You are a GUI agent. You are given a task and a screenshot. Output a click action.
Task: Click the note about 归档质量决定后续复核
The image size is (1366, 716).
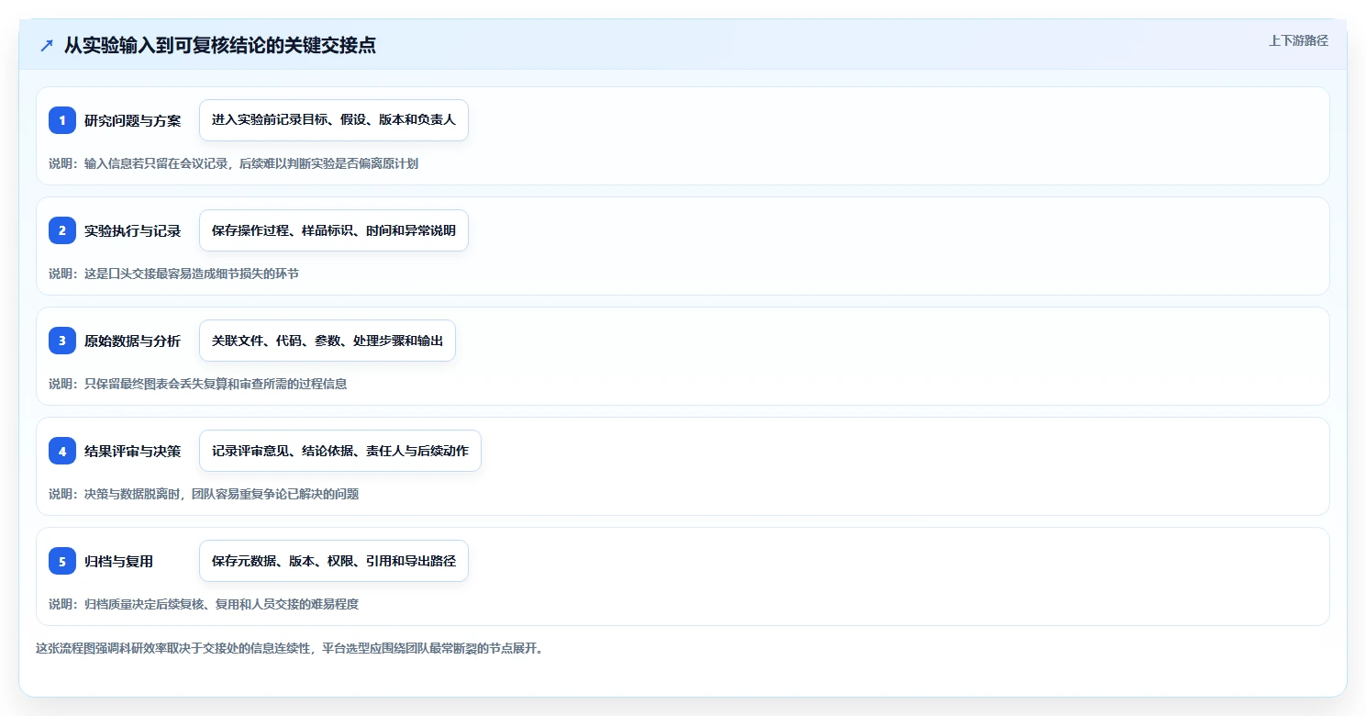click(204, 604)
